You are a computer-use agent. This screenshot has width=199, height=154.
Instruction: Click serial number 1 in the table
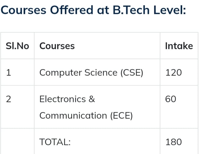9,73
